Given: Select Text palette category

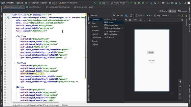Looking at the screenshot, I should pyautogui.click(x=93, y=23).
